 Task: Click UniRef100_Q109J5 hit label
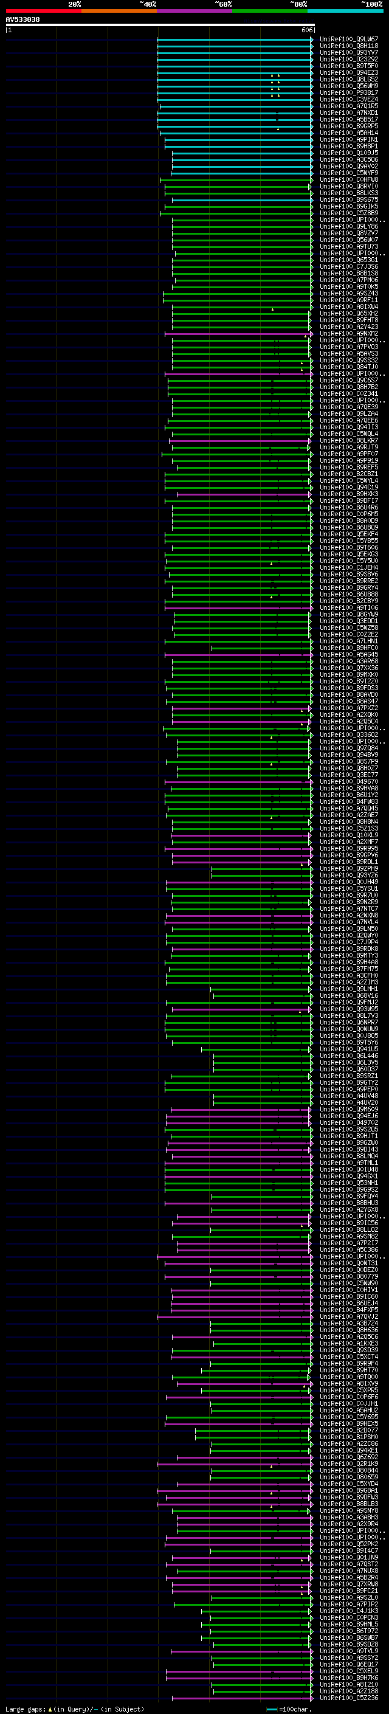349,153
